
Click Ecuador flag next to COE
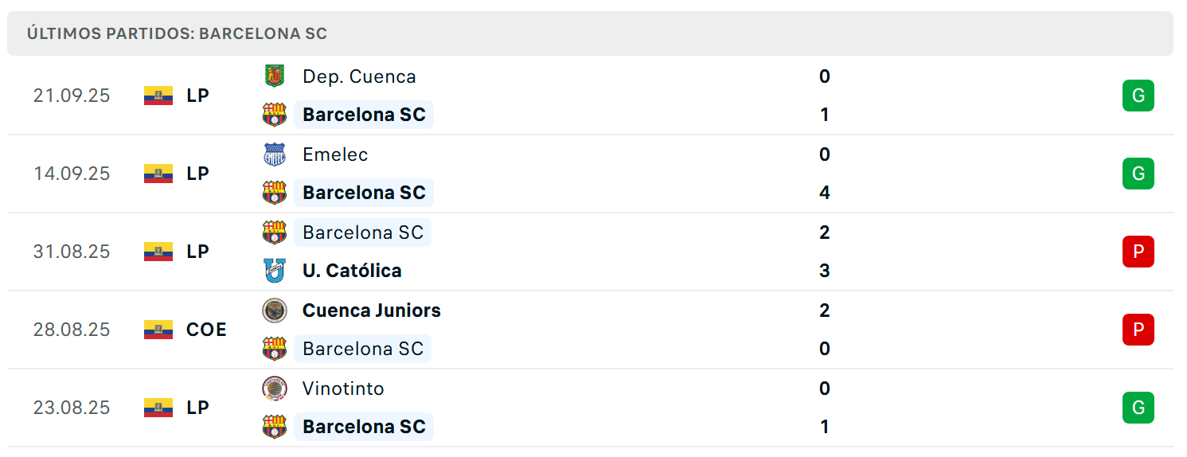pos(158,330)
